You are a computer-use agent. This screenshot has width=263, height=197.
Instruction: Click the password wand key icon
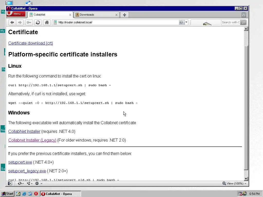(x=29, y=23)
